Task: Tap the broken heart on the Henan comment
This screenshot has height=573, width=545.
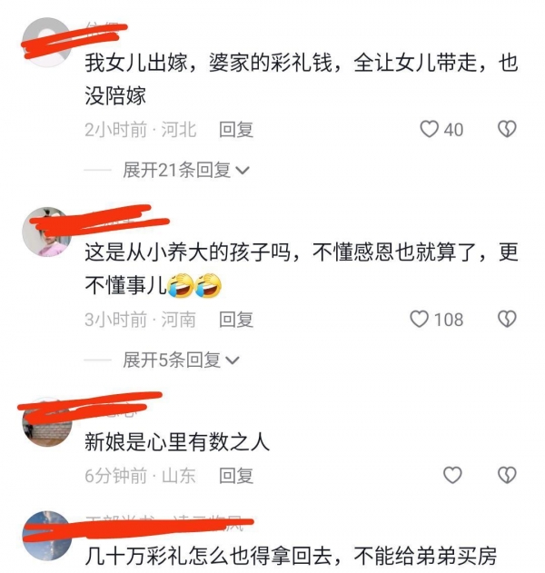Action: 508,319
